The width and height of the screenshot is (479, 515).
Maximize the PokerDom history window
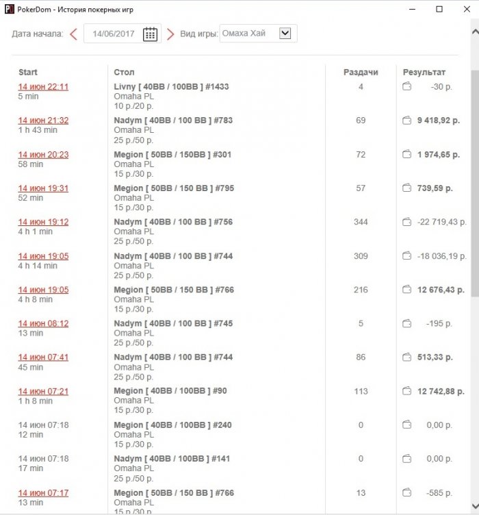tap(439, 9)
